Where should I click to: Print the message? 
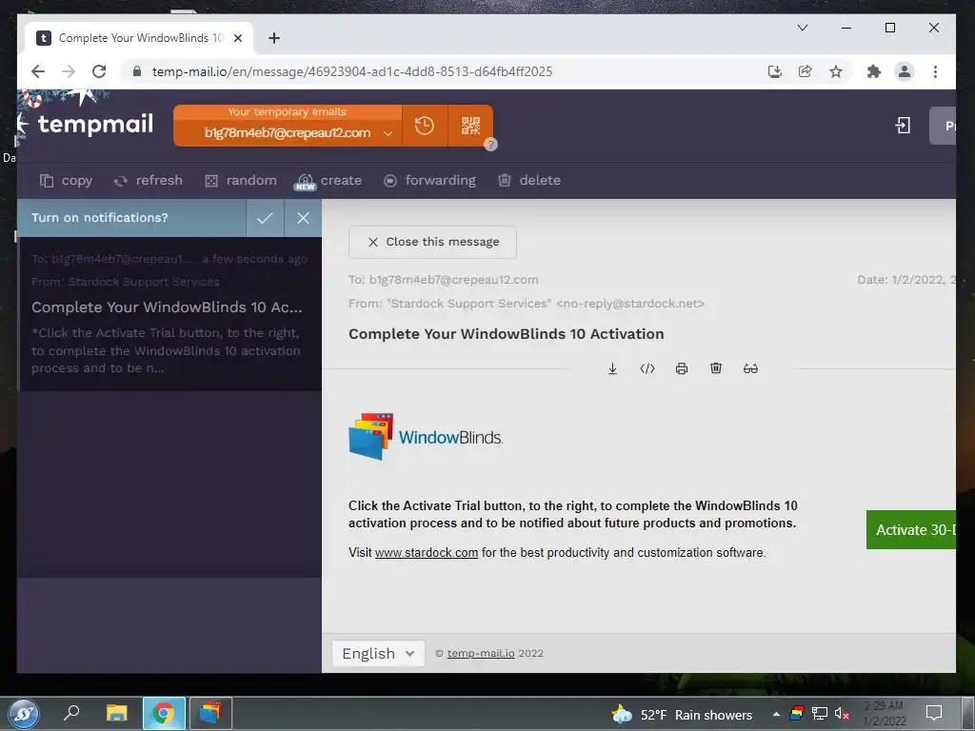click(x=682, y=368)
